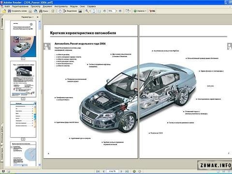
Task: Click the zoom out minus button
Action: click(104, 11)
